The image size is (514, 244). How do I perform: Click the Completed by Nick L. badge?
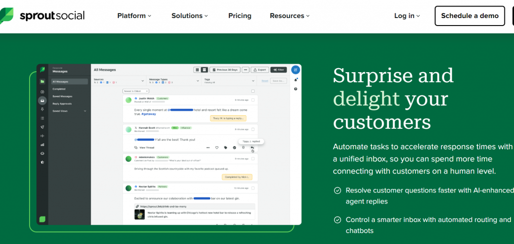pos(237,177)
